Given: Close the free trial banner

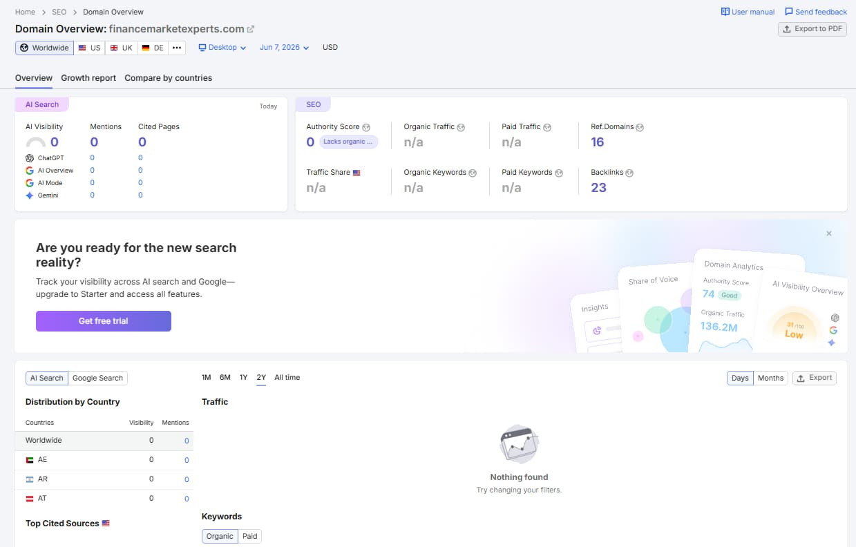Looking at the screenshot, I should 829,233.
